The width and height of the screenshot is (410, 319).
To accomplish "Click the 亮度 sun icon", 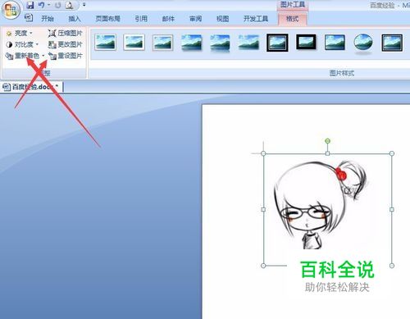I will pos(9,34).
